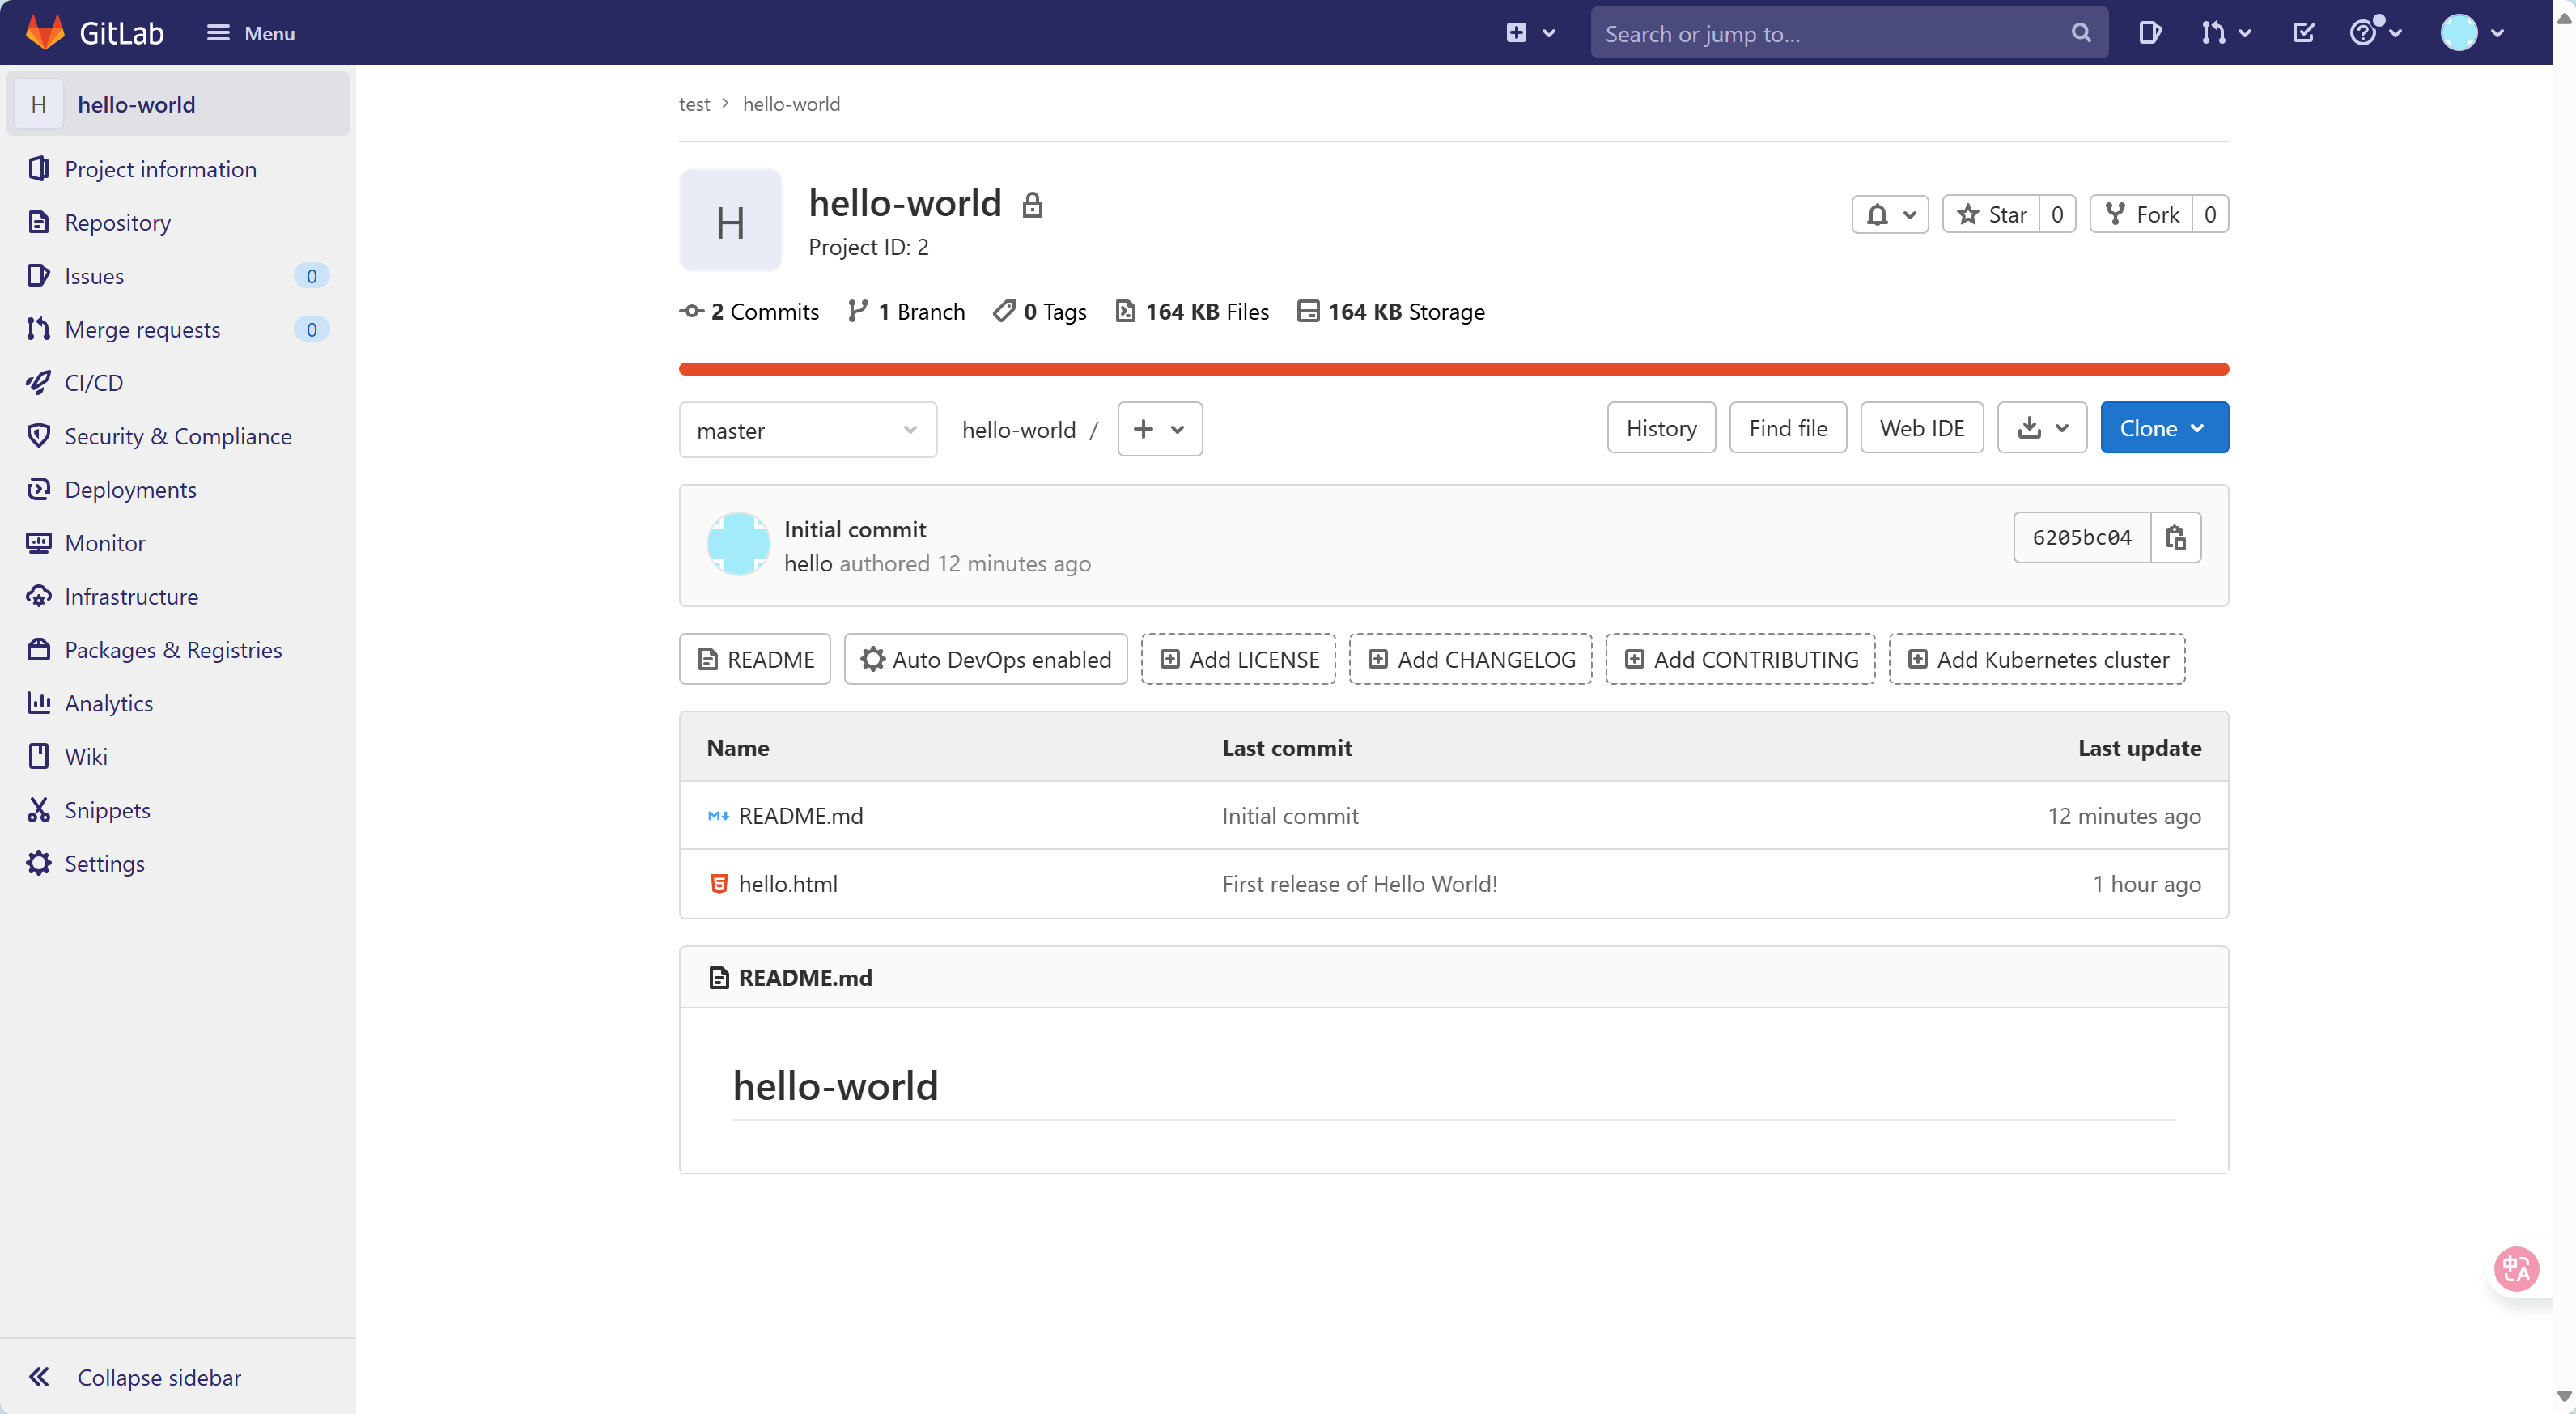Open the 2 Commits link

pos(749,312)
